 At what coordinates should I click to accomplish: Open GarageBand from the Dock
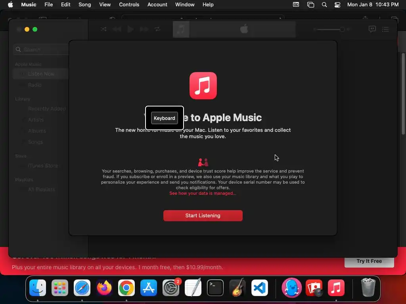[x=237, y=288]
